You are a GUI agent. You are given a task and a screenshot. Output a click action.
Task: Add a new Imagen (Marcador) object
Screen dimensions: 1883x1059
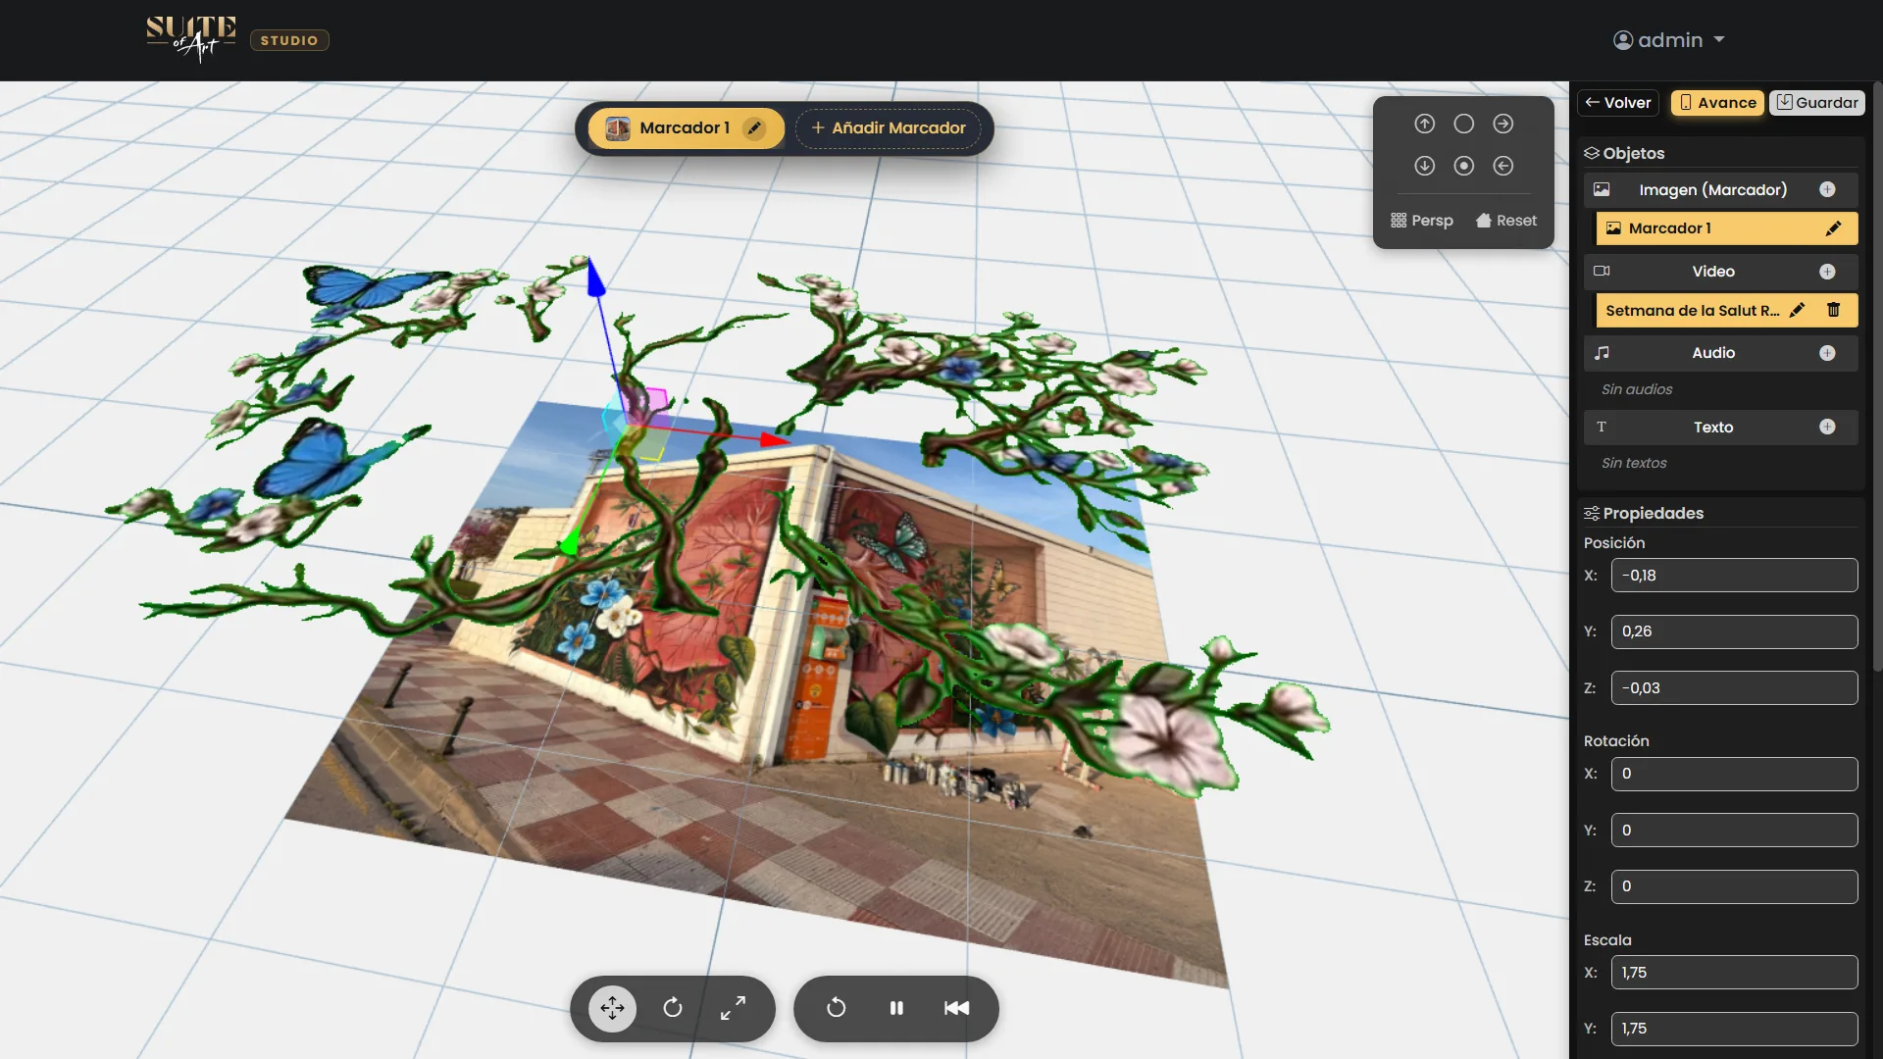1827,190
